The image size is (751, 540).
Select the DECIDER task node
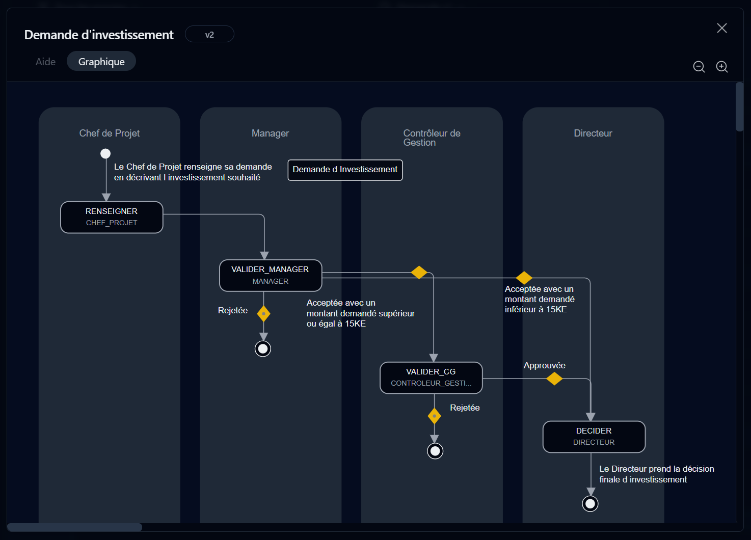[594, 437]
